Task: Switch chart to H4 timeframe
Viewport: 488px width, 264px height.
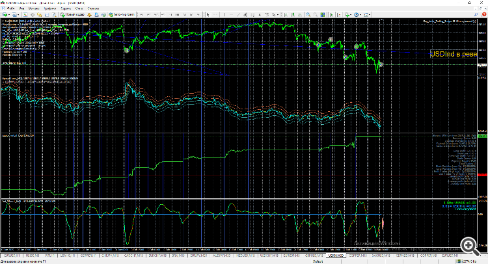Action: [x=177, y=14]
